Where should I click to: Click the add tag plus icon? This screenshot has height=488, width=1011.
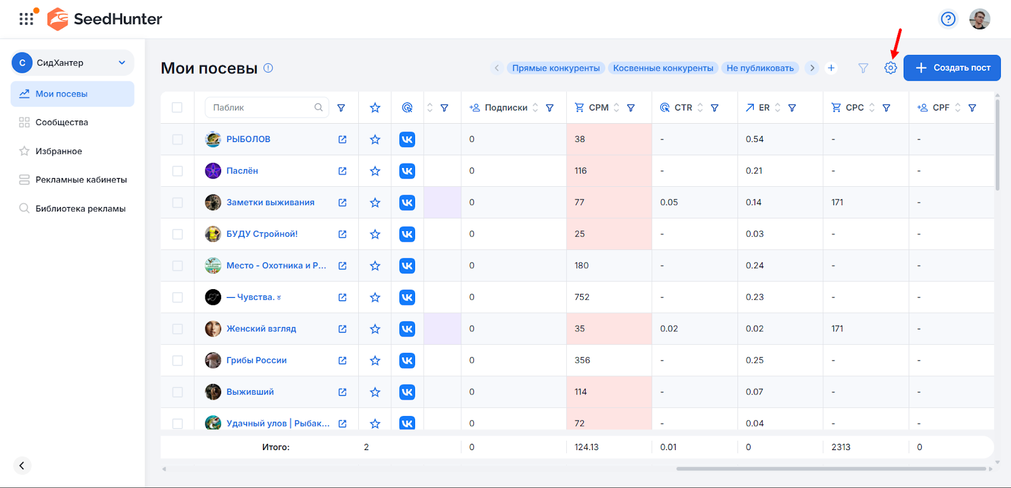(x=831, y=68)
